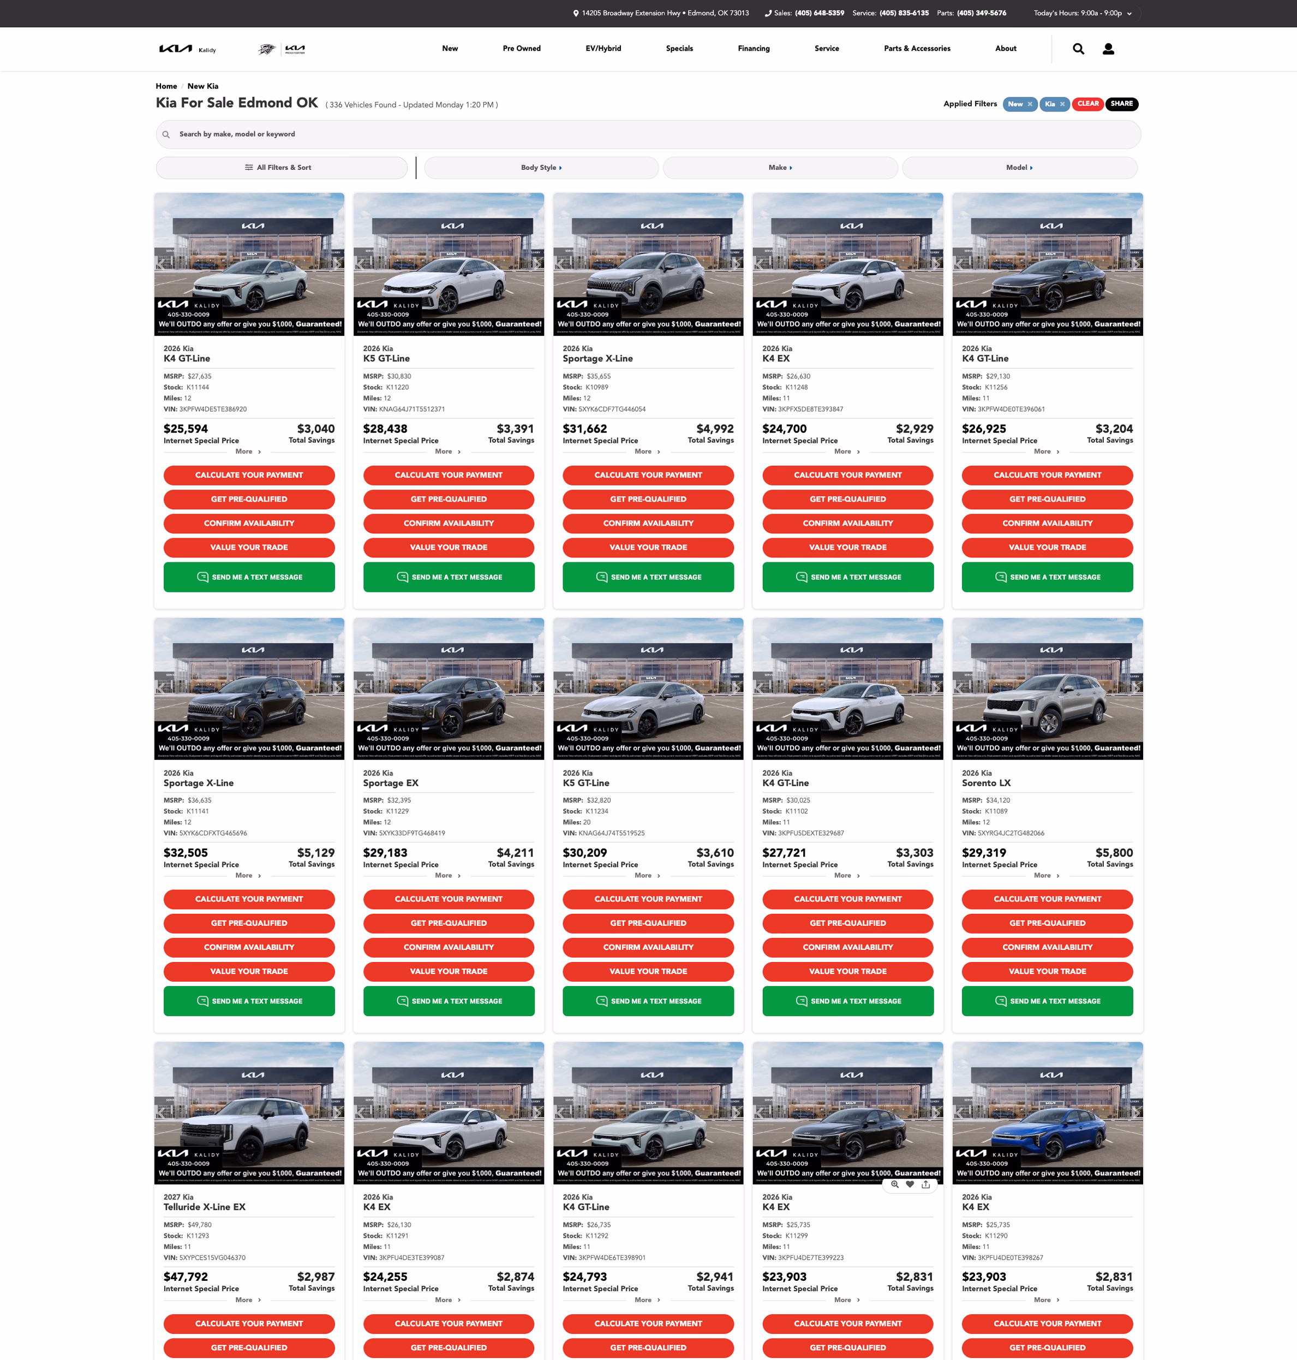Open the New menu
This screenshot has height=1360, width=1297.
450,49
